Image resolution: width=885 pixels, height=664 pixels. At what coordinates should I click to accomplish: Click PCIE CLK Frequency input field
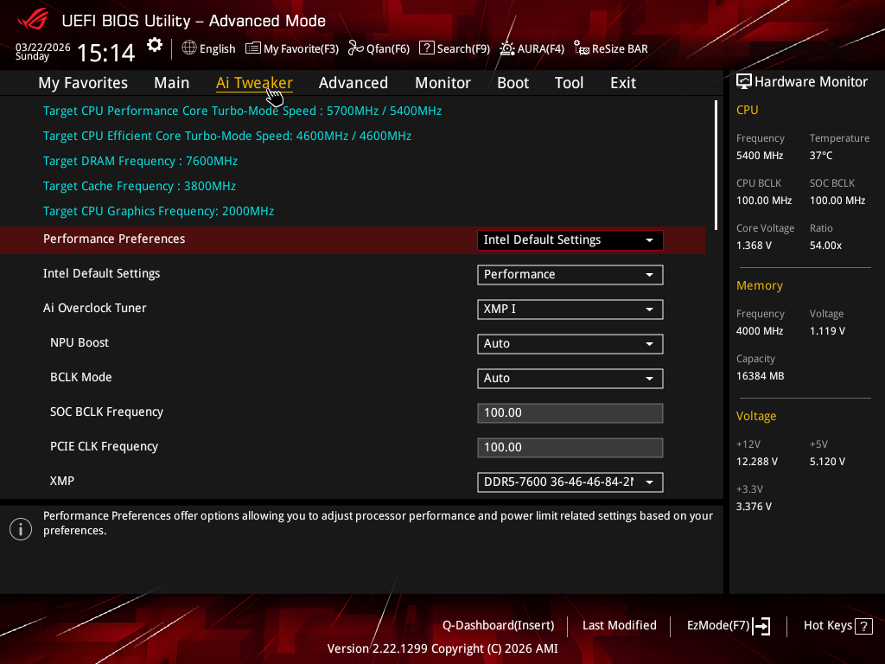(570, 447)
